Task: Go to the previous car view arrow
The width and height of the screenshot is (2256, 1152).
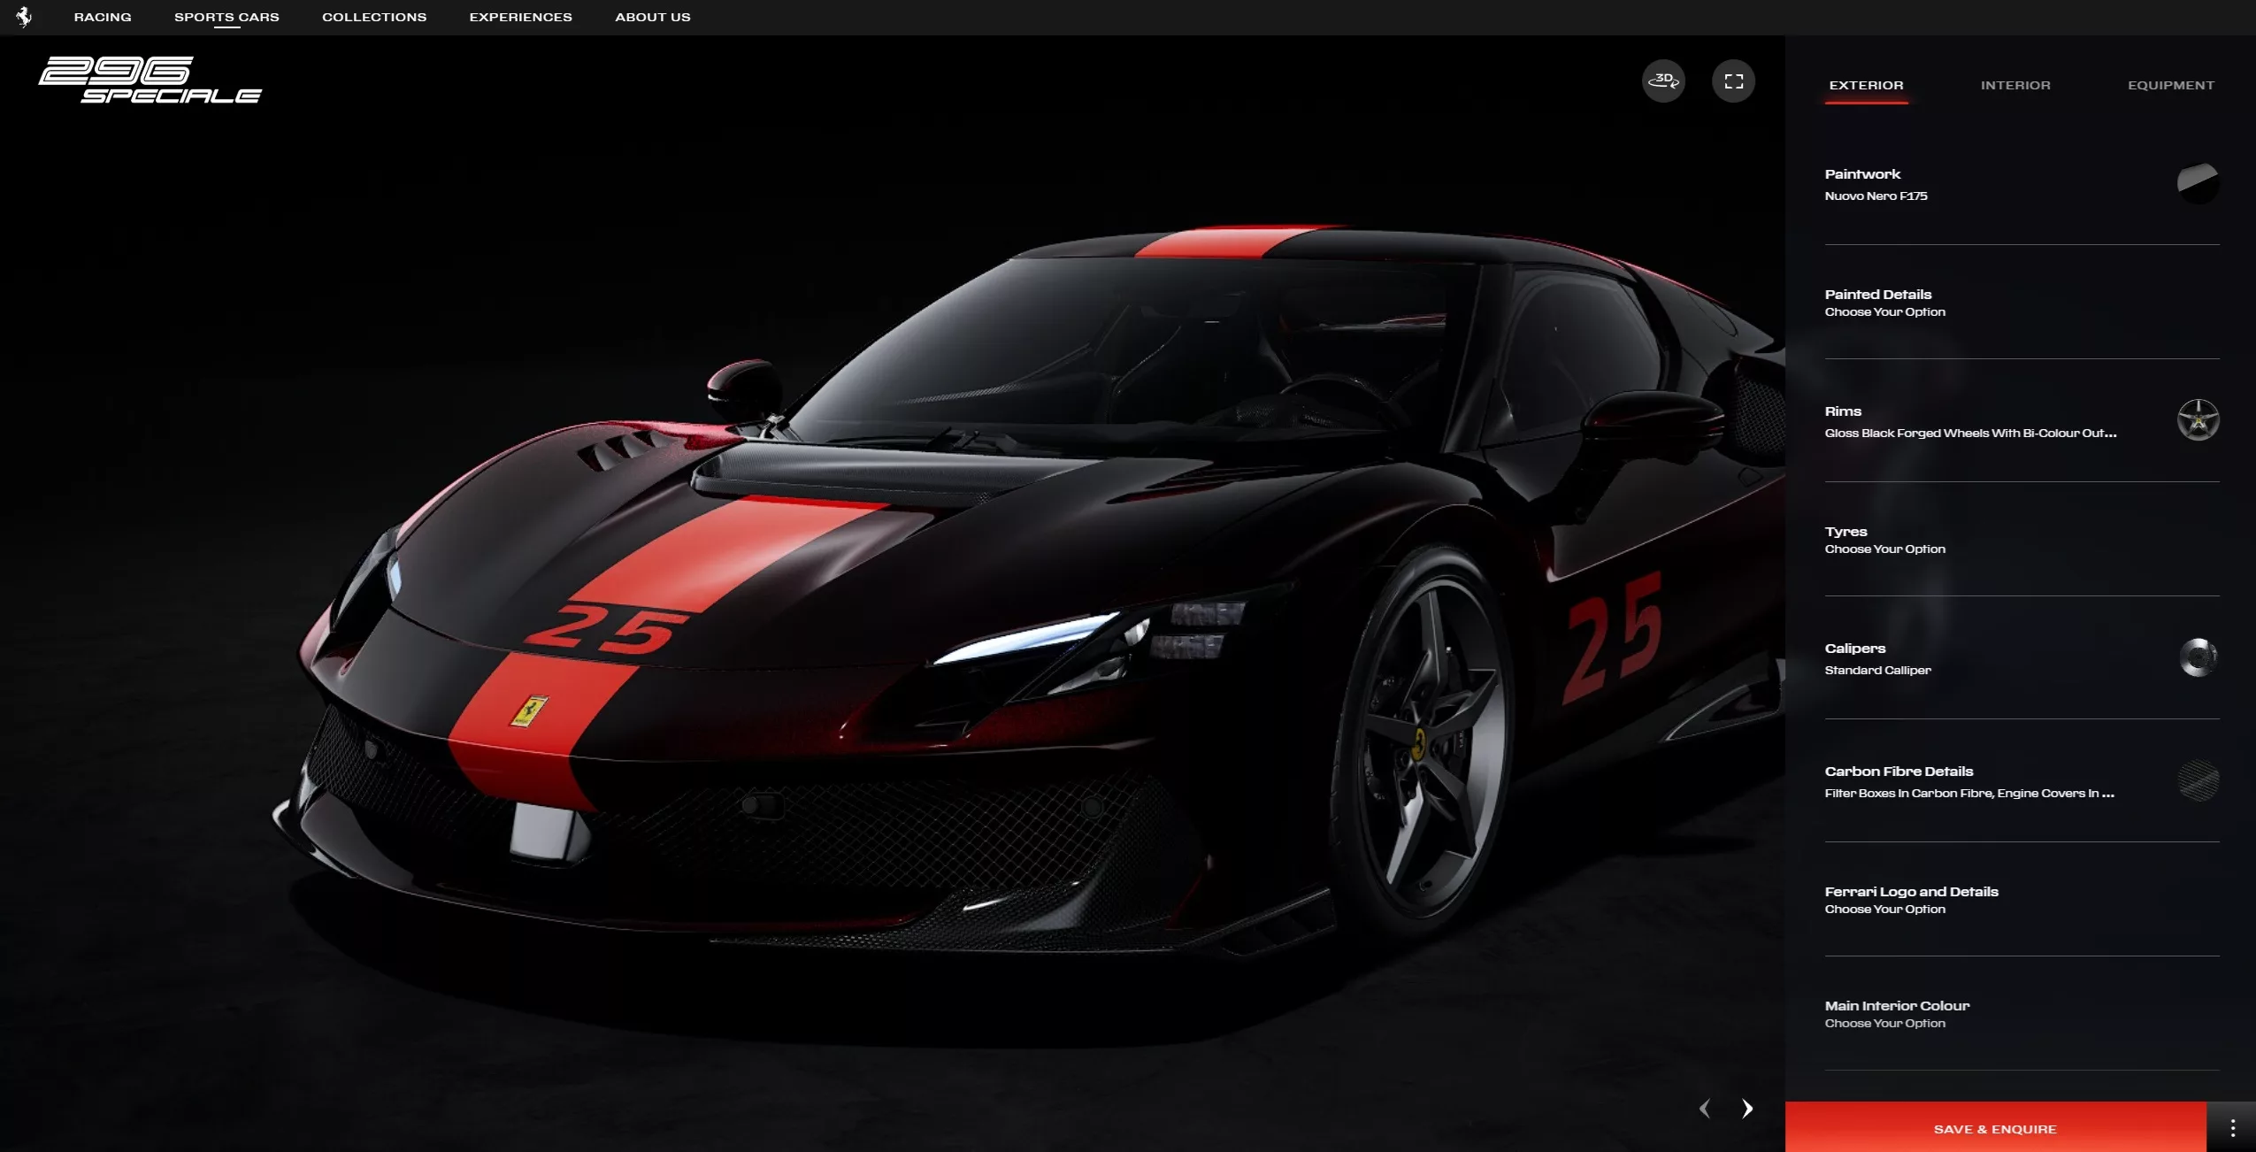Action: coord(1705,1108)
